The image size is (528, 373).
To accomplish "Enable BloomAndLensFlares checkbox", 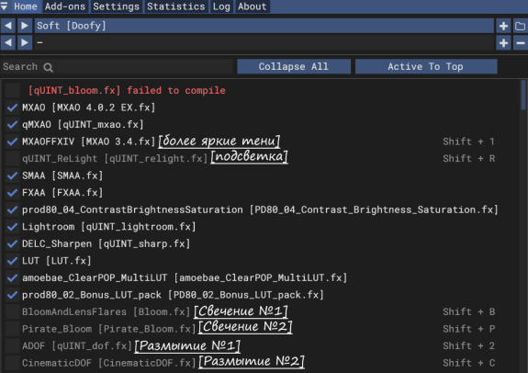I will click(x=13, y=311).
